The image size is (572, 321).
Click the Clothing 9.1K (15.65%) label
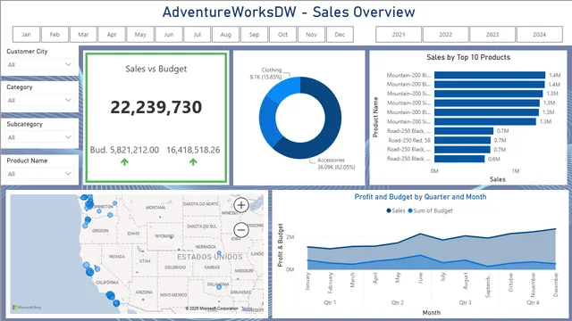click(266, 73)
